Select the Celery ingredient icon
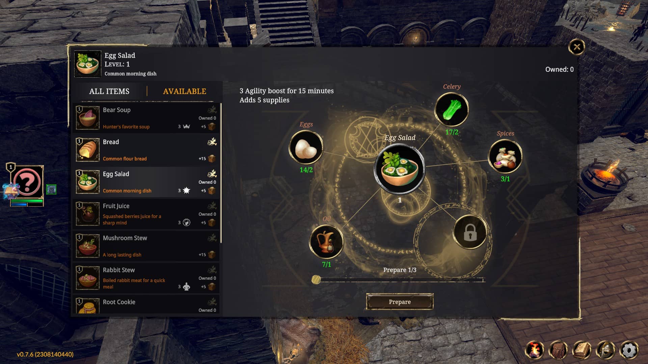This screenshot has width=648, height=364. pos(451,110)
